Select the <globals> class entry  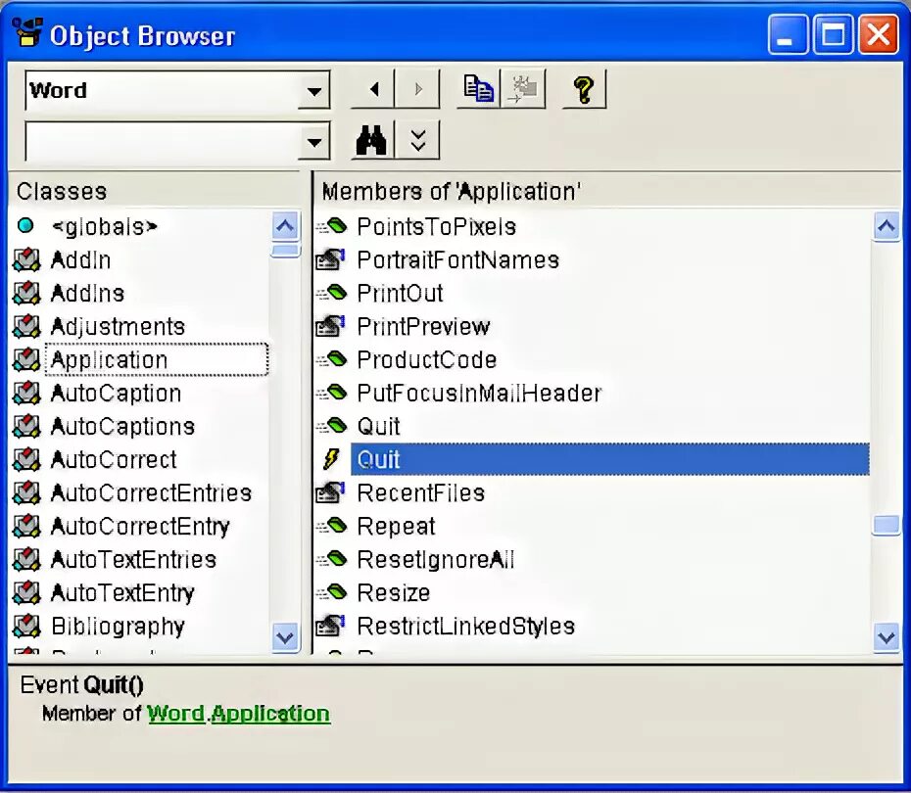coord(104,226)
